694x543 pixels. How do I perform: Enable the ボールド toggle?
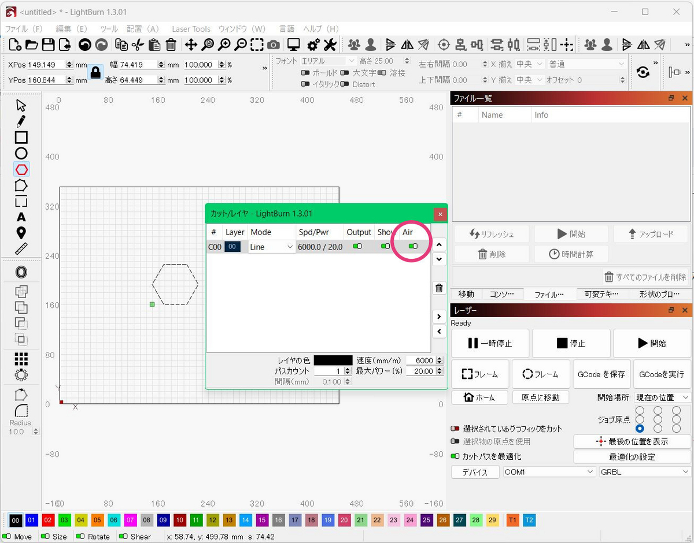305,73
